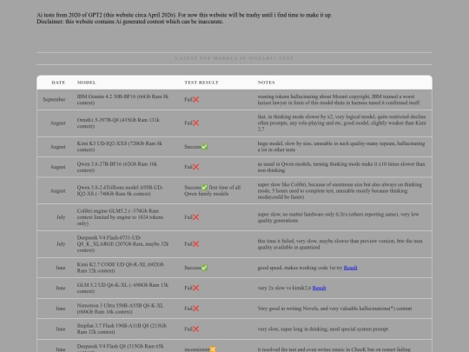Click the TEST RESULT column header
The width and height of the screenshot is (469, 352).
coord(201,83)
